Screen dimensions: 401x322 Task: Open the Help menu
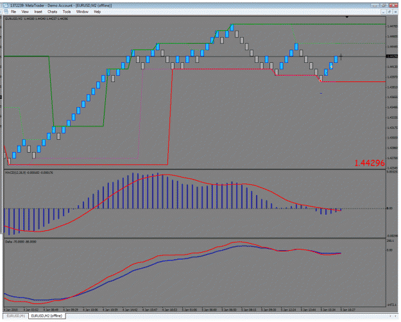[97, 12]
